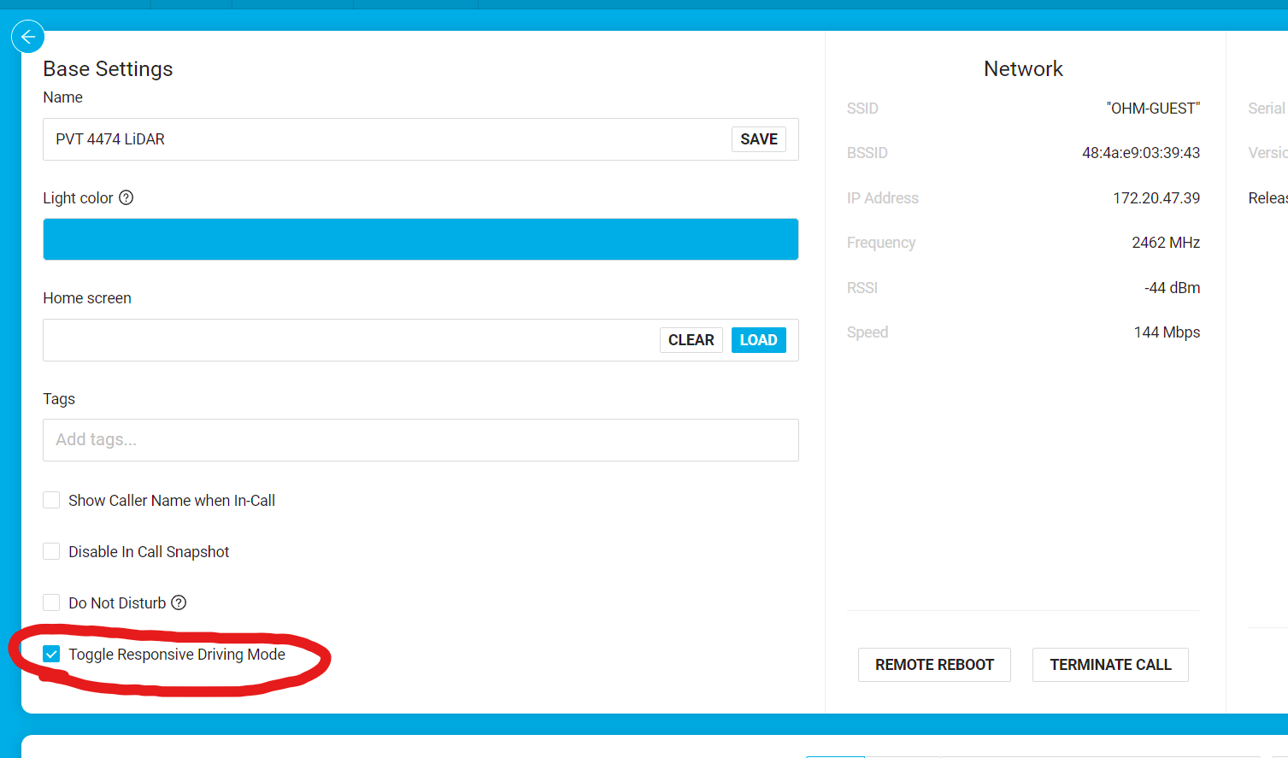
Task: Click into the Add tags input field
Action: 421,440
